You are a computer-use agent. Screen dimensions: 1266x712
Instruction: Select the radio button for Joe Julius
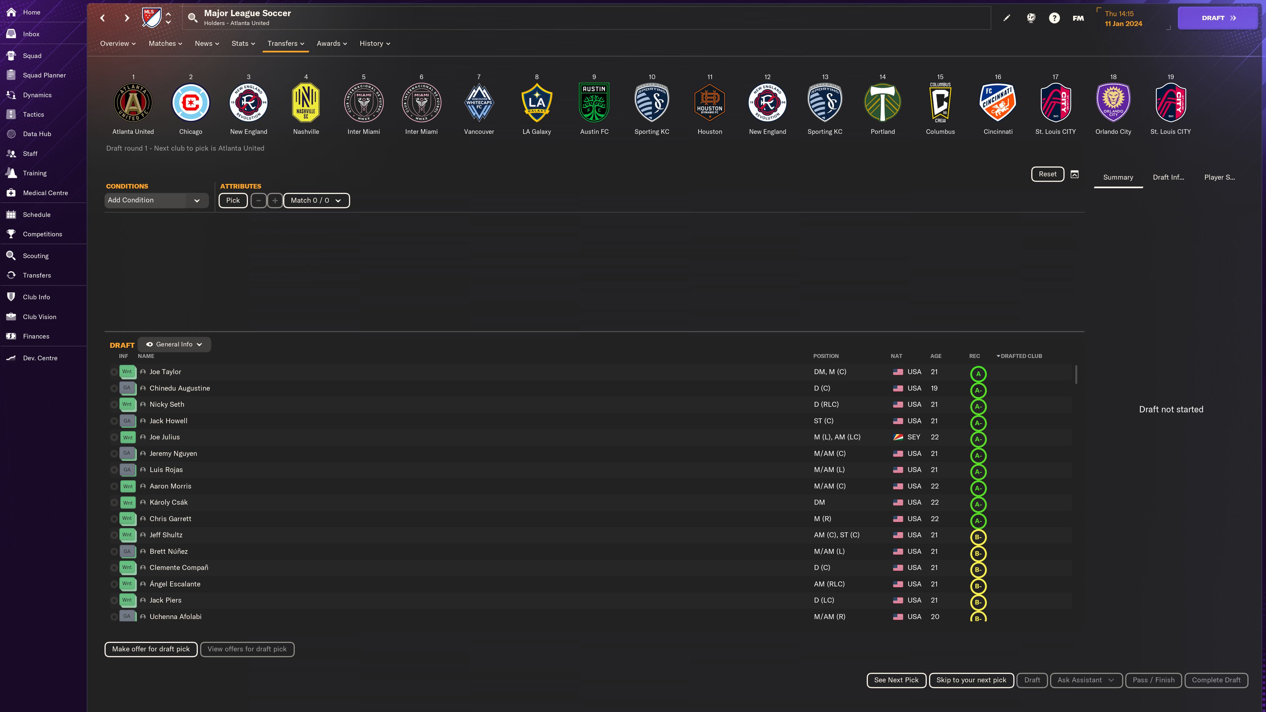click(x=114, y=437)
